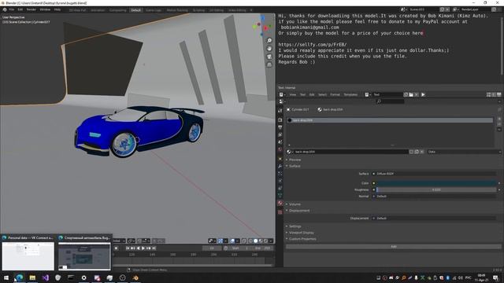Switch to Compositing workspace tab

click(117, 10)
